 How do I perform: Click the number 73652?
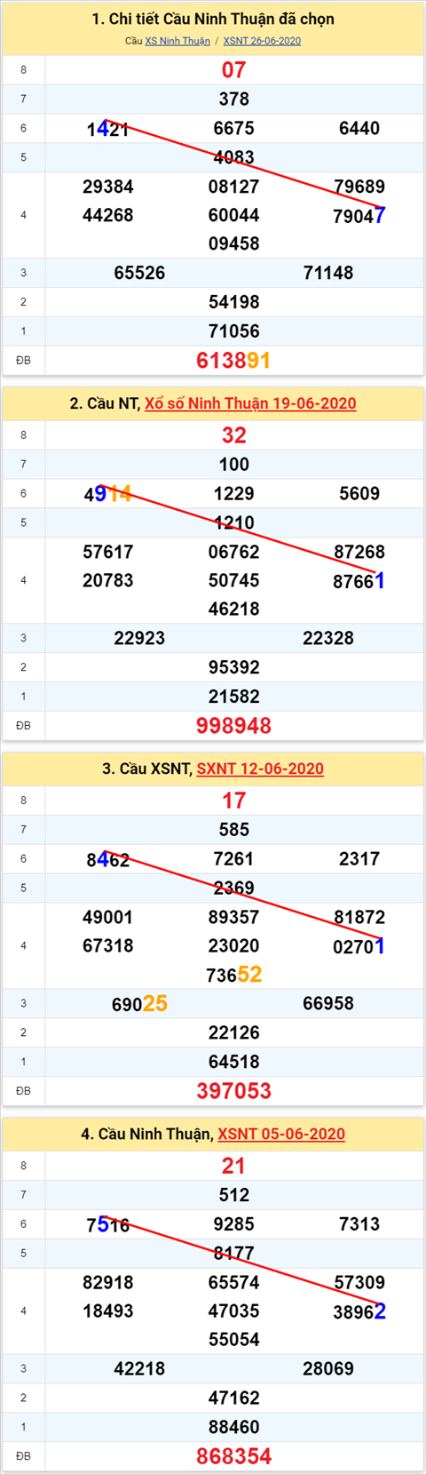point(234,975)
